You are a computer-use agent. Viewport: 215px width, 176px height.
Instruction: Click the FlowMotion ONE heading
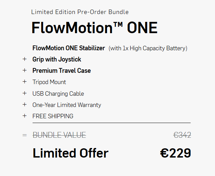tap(94, 28)
